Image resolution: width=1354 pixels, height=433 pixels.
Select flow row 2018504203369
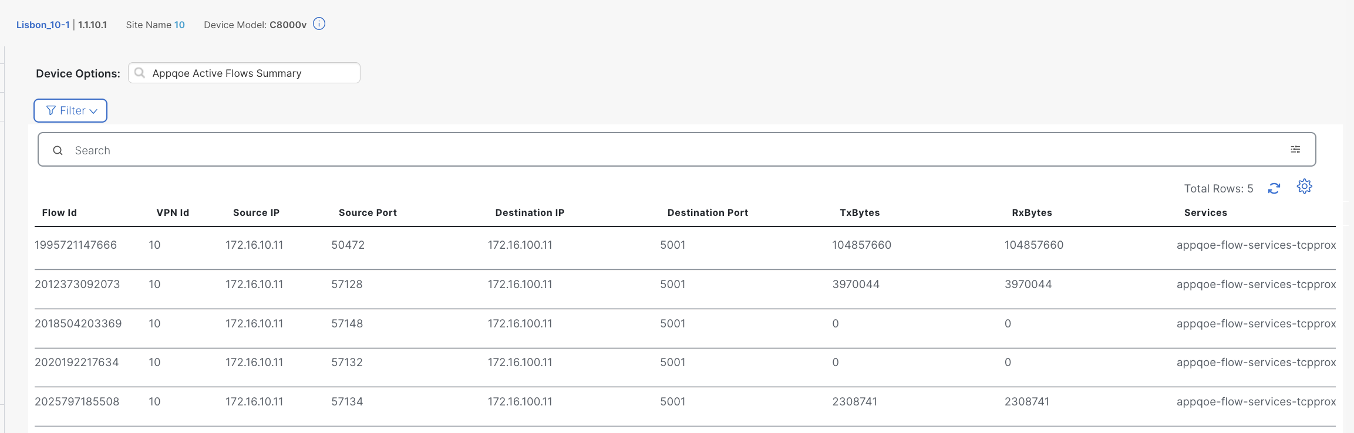(x=78, y=324)
